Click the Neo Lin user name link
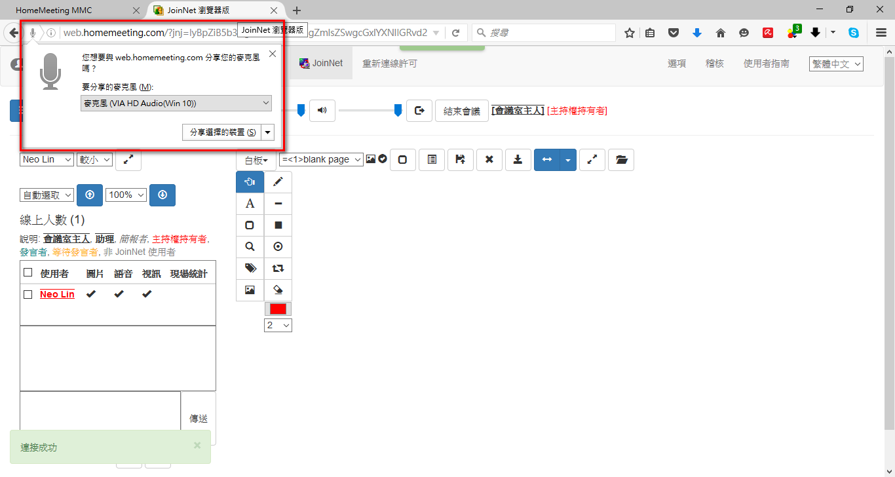This screenshot has width=895, height=477. coord(57,294)
